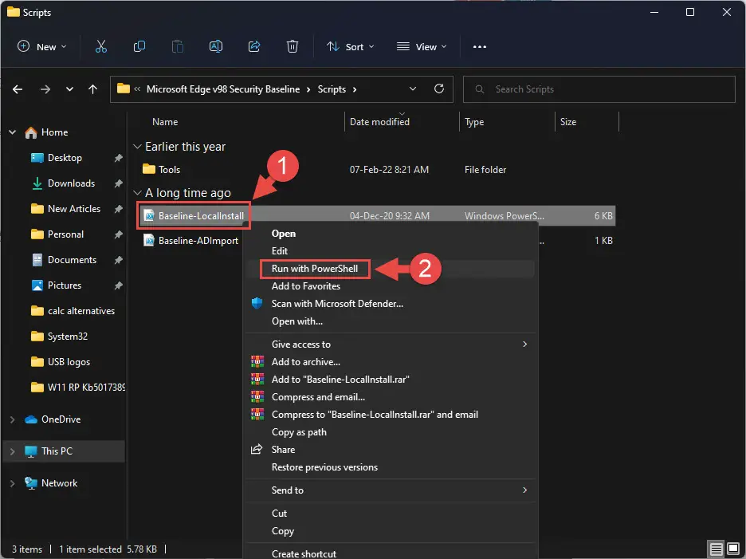Click Share arrow icon in context menu
The image size is (746, 559).
tap(257, 449)
